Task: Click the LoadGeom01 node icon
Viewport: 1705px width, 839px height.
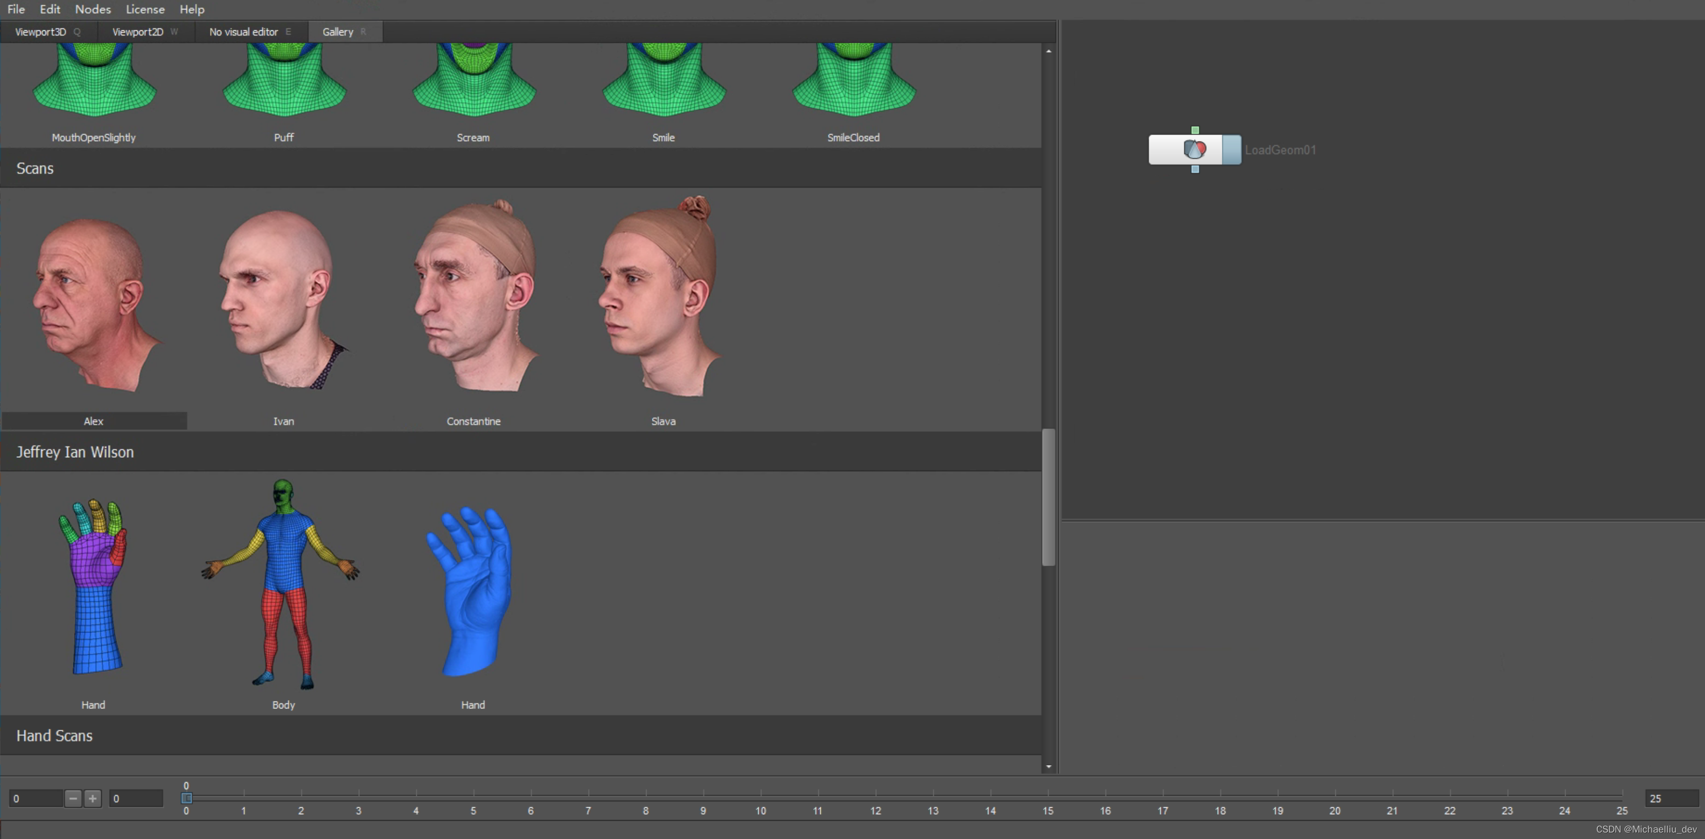Action: click(x=1193, y=149)
